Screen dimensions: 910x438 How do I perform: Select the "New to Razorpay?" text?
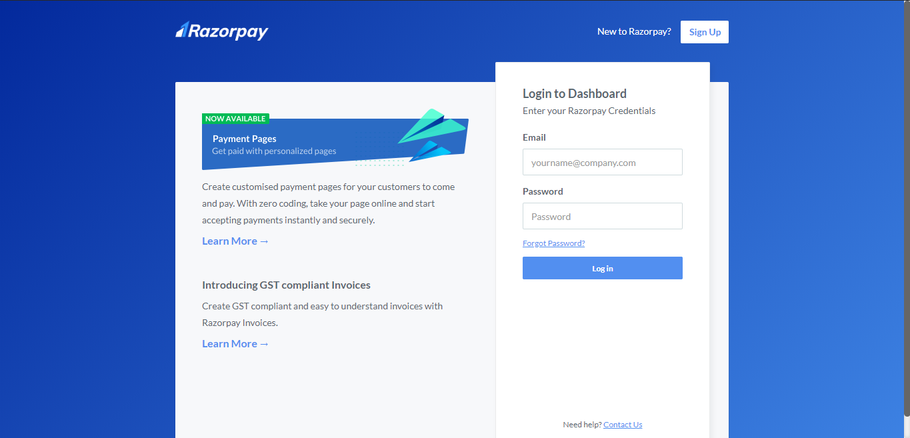(634, 32)
